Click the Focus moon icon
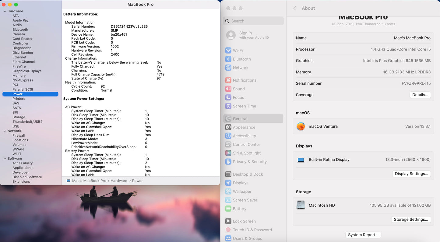This screenshot has width=440, height=242. 228,97
